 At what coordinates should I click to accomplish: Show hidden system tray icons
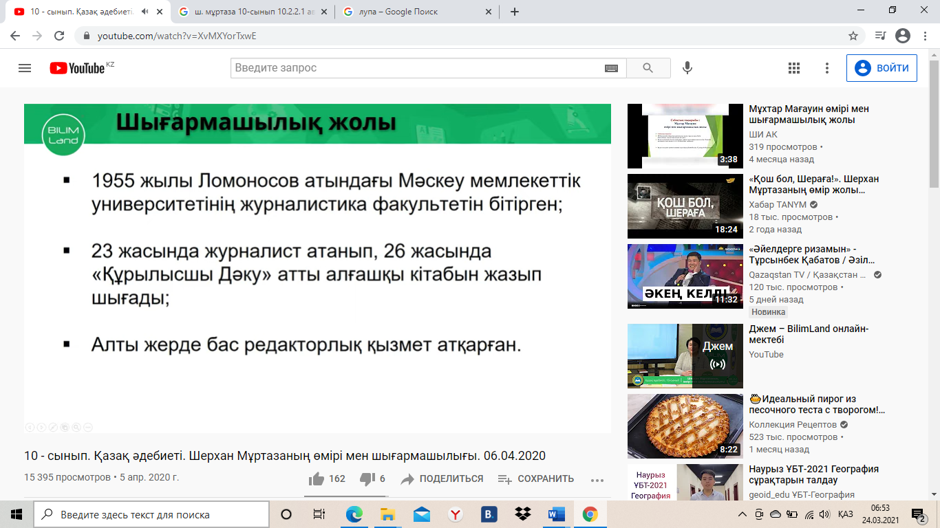(743, 514)
